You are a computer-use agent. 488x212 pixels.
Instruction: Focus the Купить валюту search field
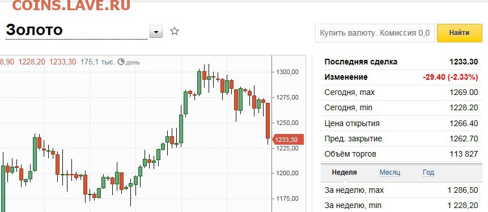[375, 33]
